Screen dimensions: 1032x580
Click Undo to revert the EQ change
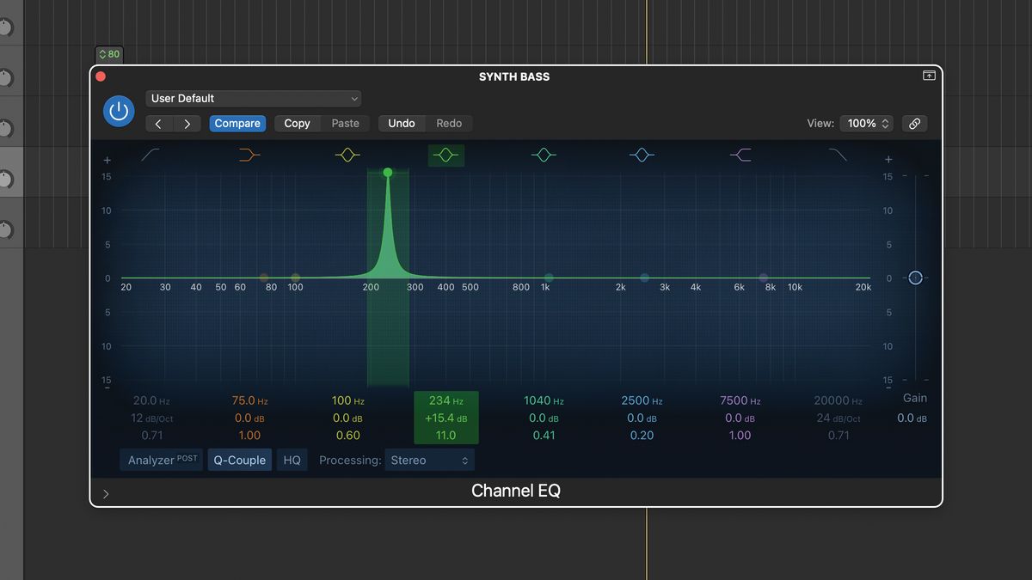[x=401, y=123]
